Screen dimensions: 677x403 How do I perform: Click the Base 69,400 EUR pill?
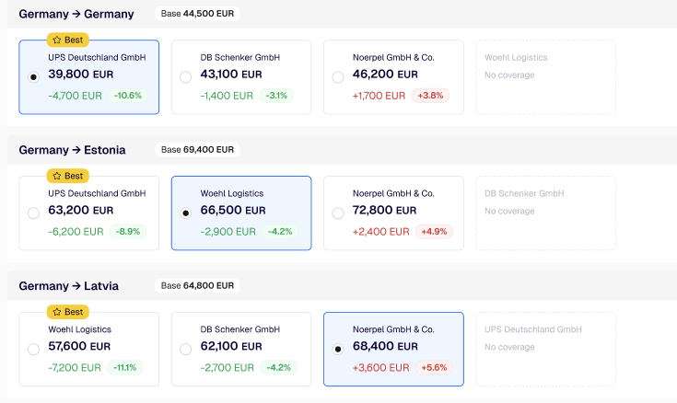197,149
